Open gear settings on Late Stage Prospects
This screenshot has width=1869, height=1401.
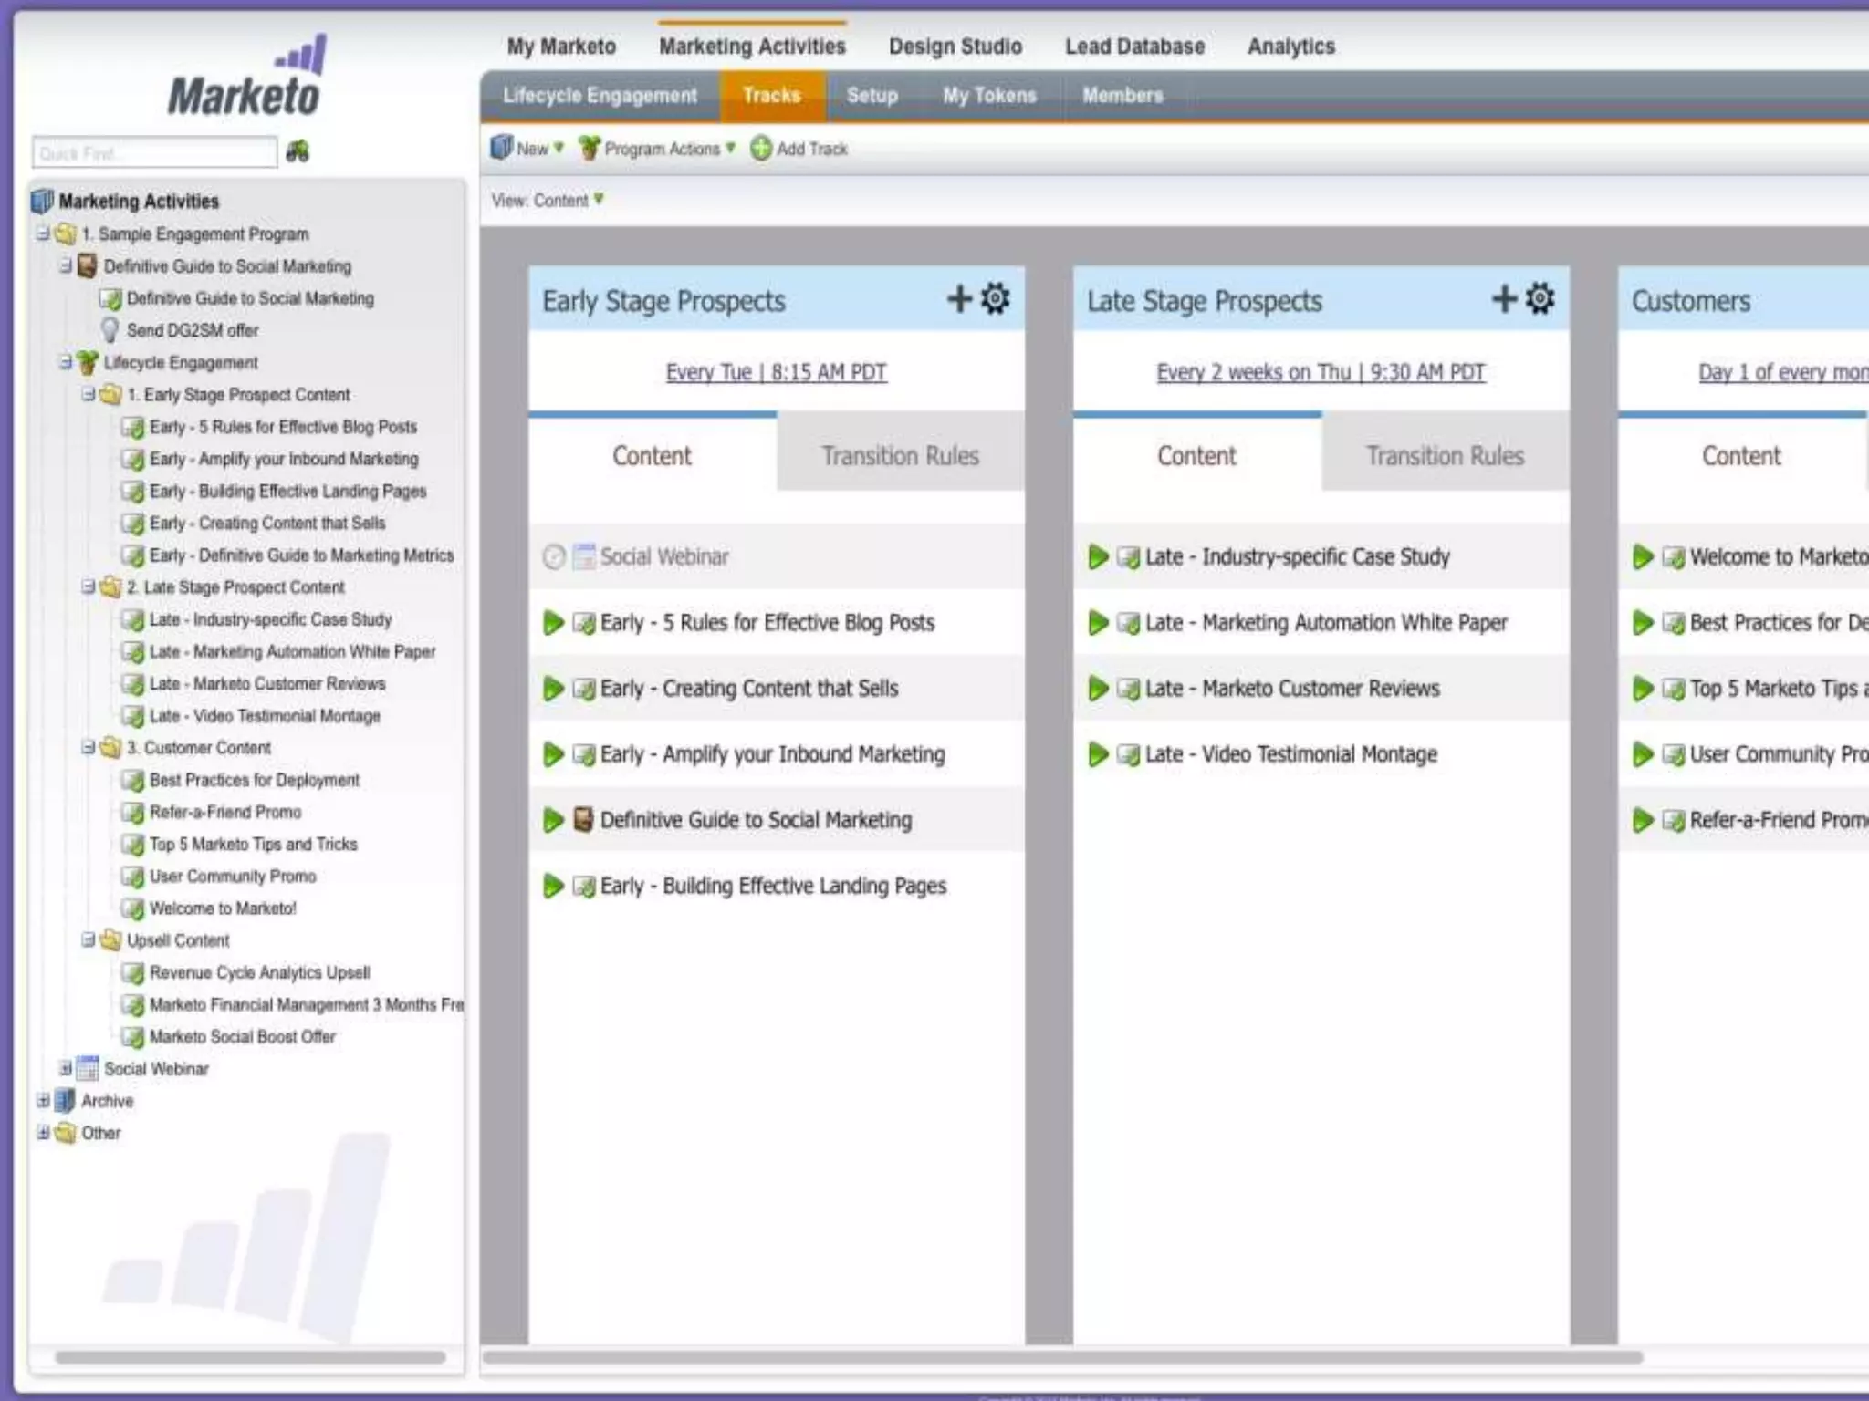(x=1540, y=299)
